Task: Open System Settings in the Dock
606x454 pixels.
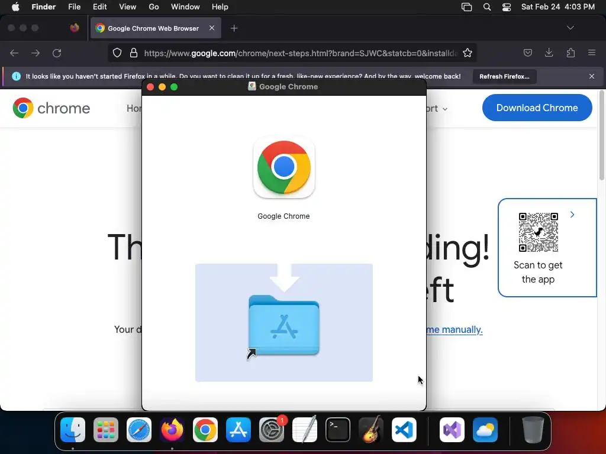Action: pos(271,430)
